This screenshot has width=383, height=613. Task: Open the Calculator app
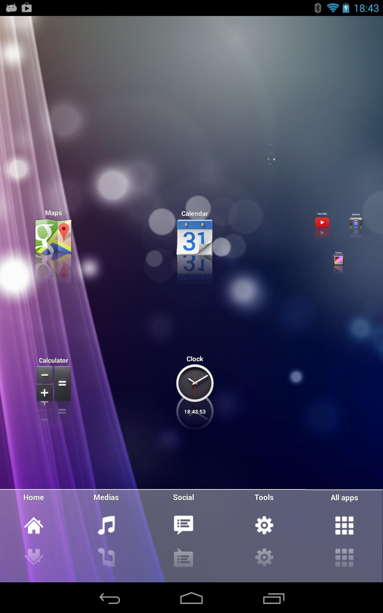tap(53, 383)
